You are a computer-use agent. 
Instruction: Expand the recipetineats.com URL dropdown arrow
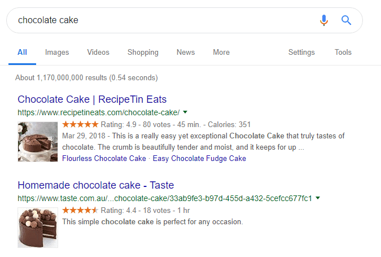click(x=185, y=112)
